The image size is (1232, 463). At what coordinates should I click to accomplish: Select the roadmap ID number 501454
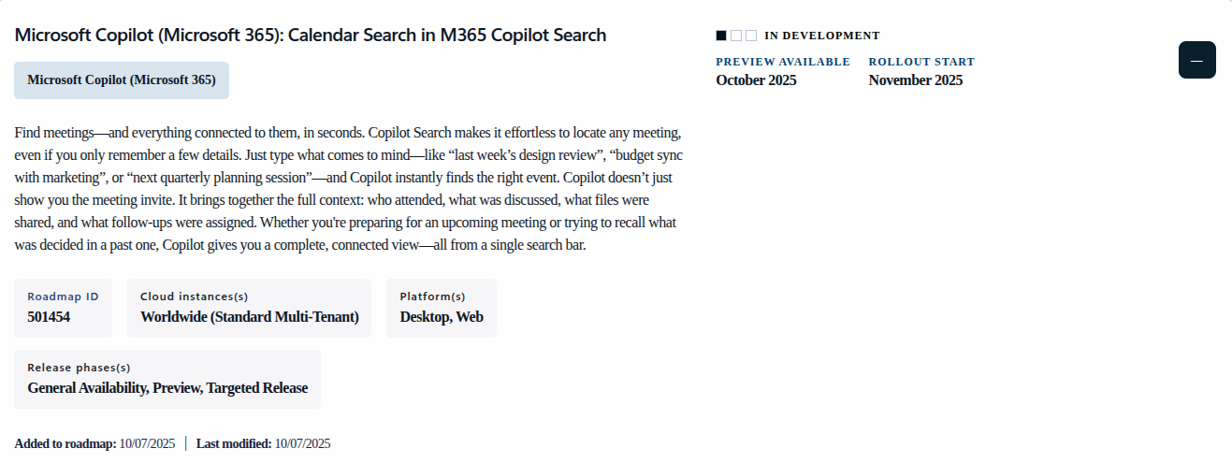click(49, 317)
